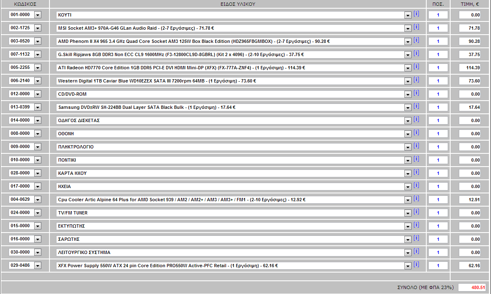Open info link for G.Skill Ripjaws 8GB

click(416, 53)
